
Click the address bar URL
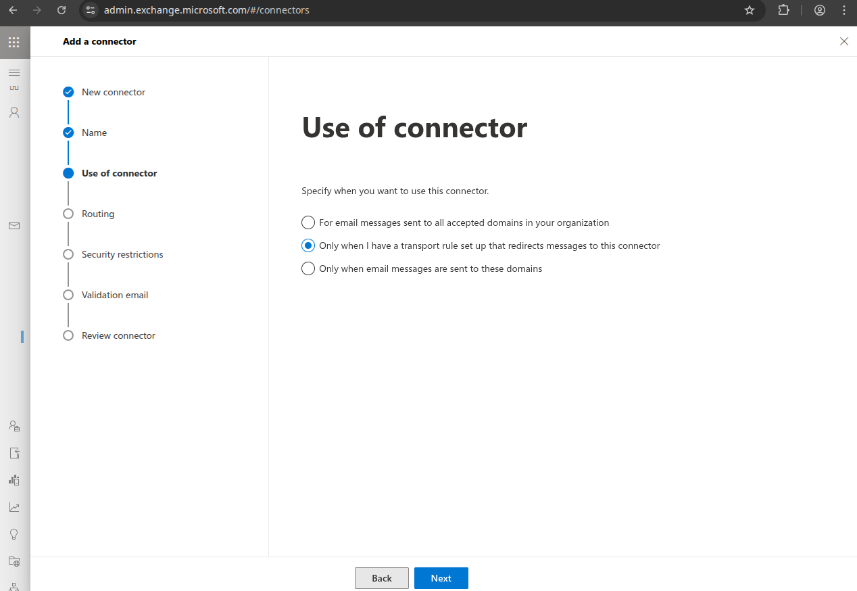tap(206, 10)
